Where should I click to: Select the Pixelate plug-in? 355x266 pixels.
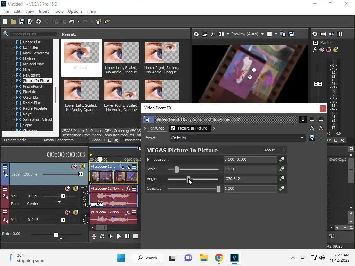(x=29, y=92)
